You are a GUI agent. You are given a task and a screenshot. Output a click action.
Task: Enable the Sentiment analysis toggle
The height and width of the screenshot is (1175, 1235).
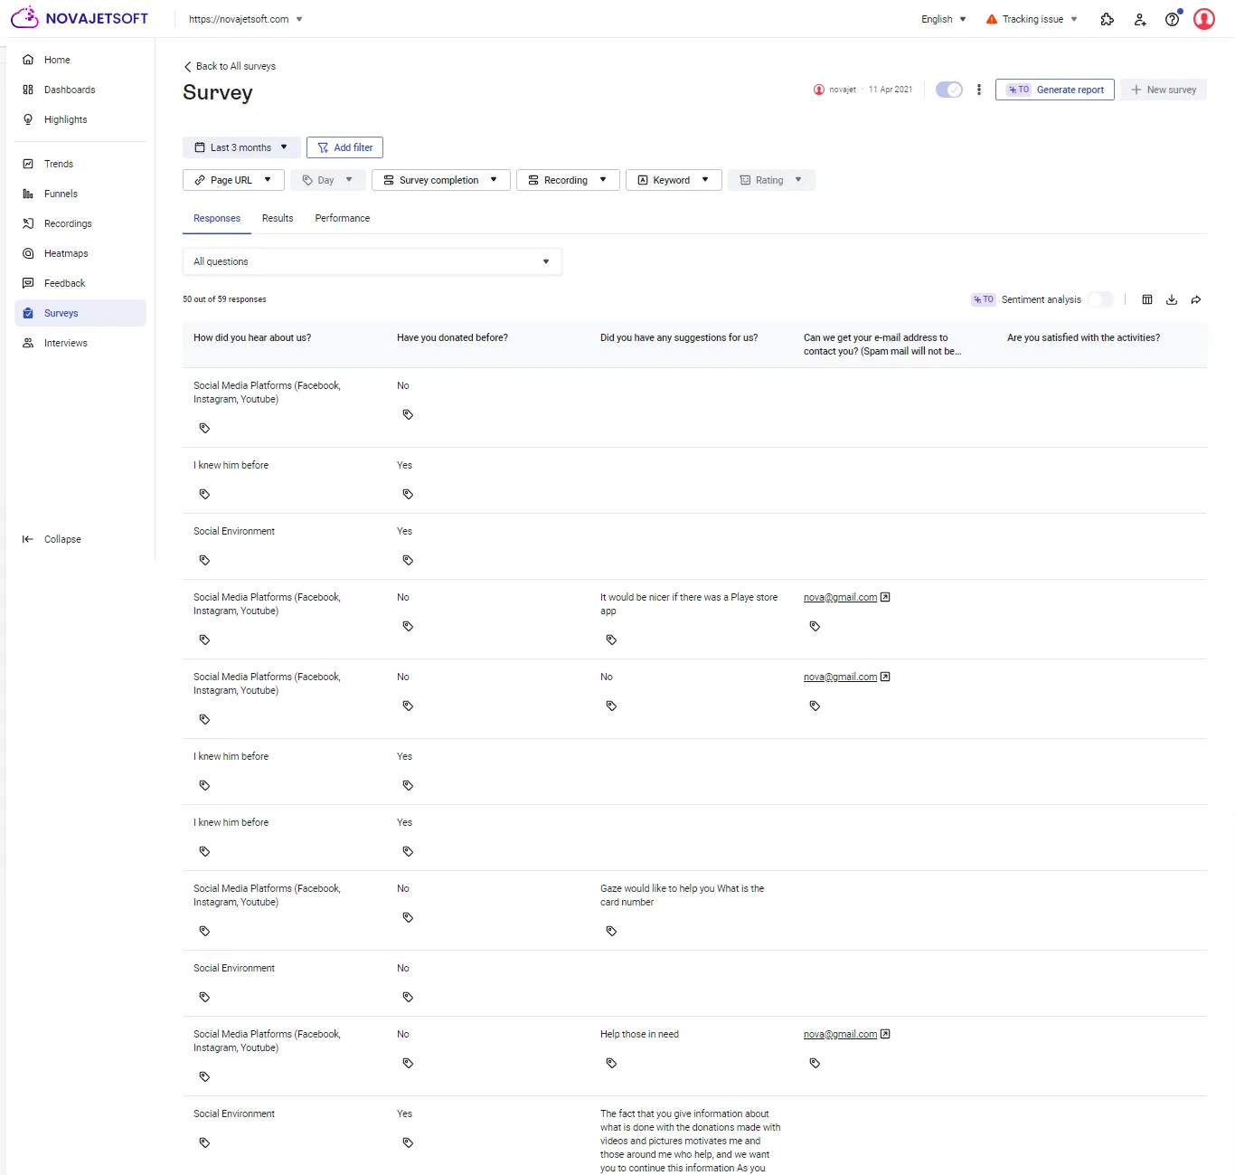1100,299
